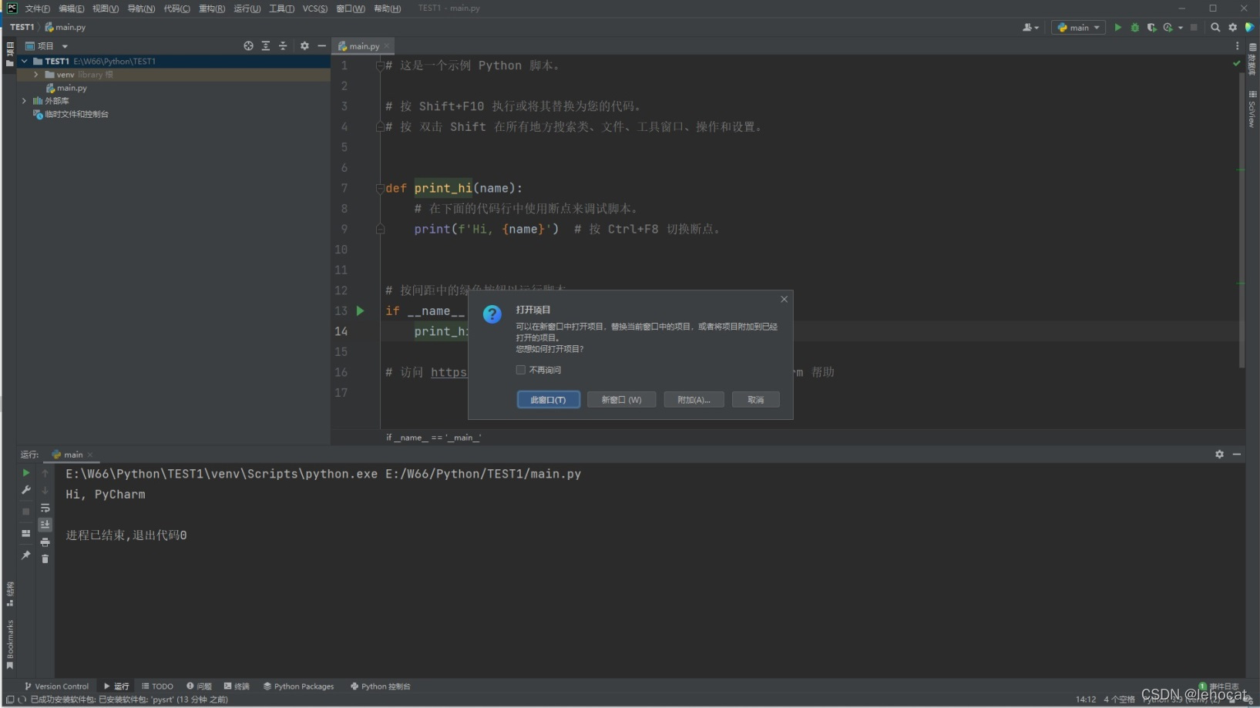
Task: Click gutter run arrow on line 13
Action: (360, 311)
